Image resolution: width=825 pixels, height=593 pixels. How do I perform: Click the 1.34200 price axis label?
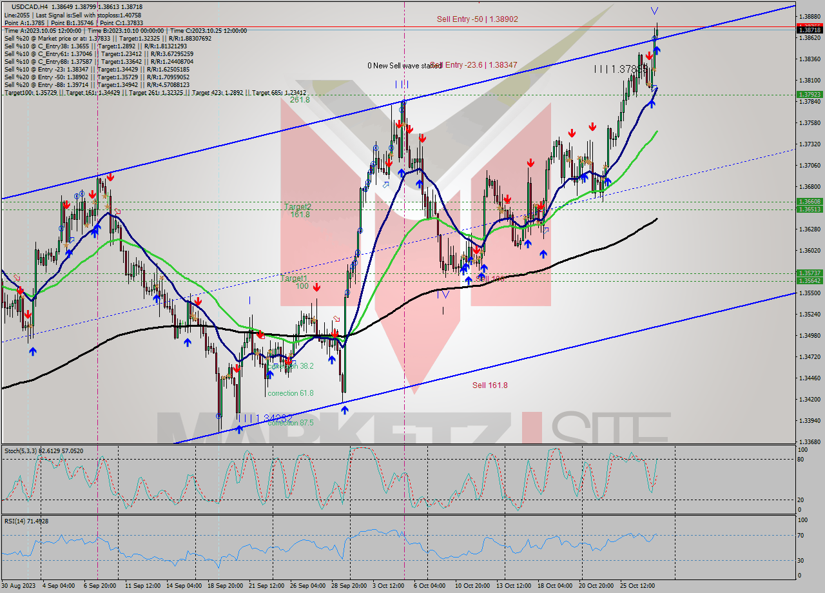pyautogui.click(x=810, y=400)
